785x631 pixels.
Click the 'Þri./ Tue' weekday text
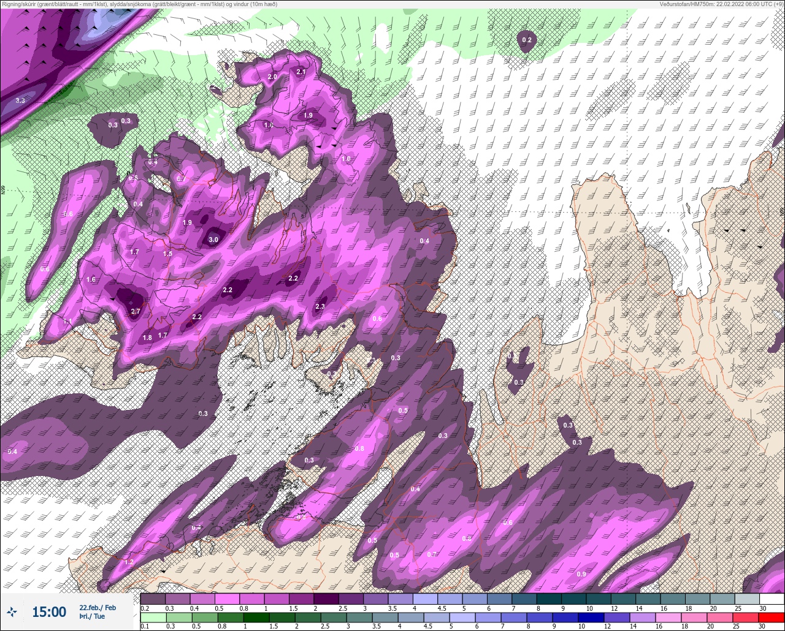(x=92, y=616)
